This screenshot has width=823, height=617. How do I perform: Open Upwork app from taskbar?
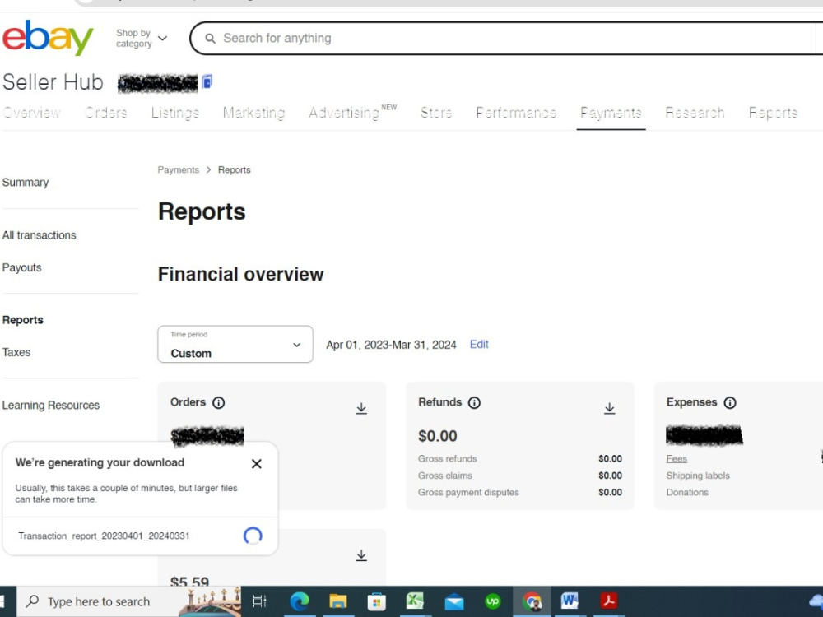[x=492, y=601]
